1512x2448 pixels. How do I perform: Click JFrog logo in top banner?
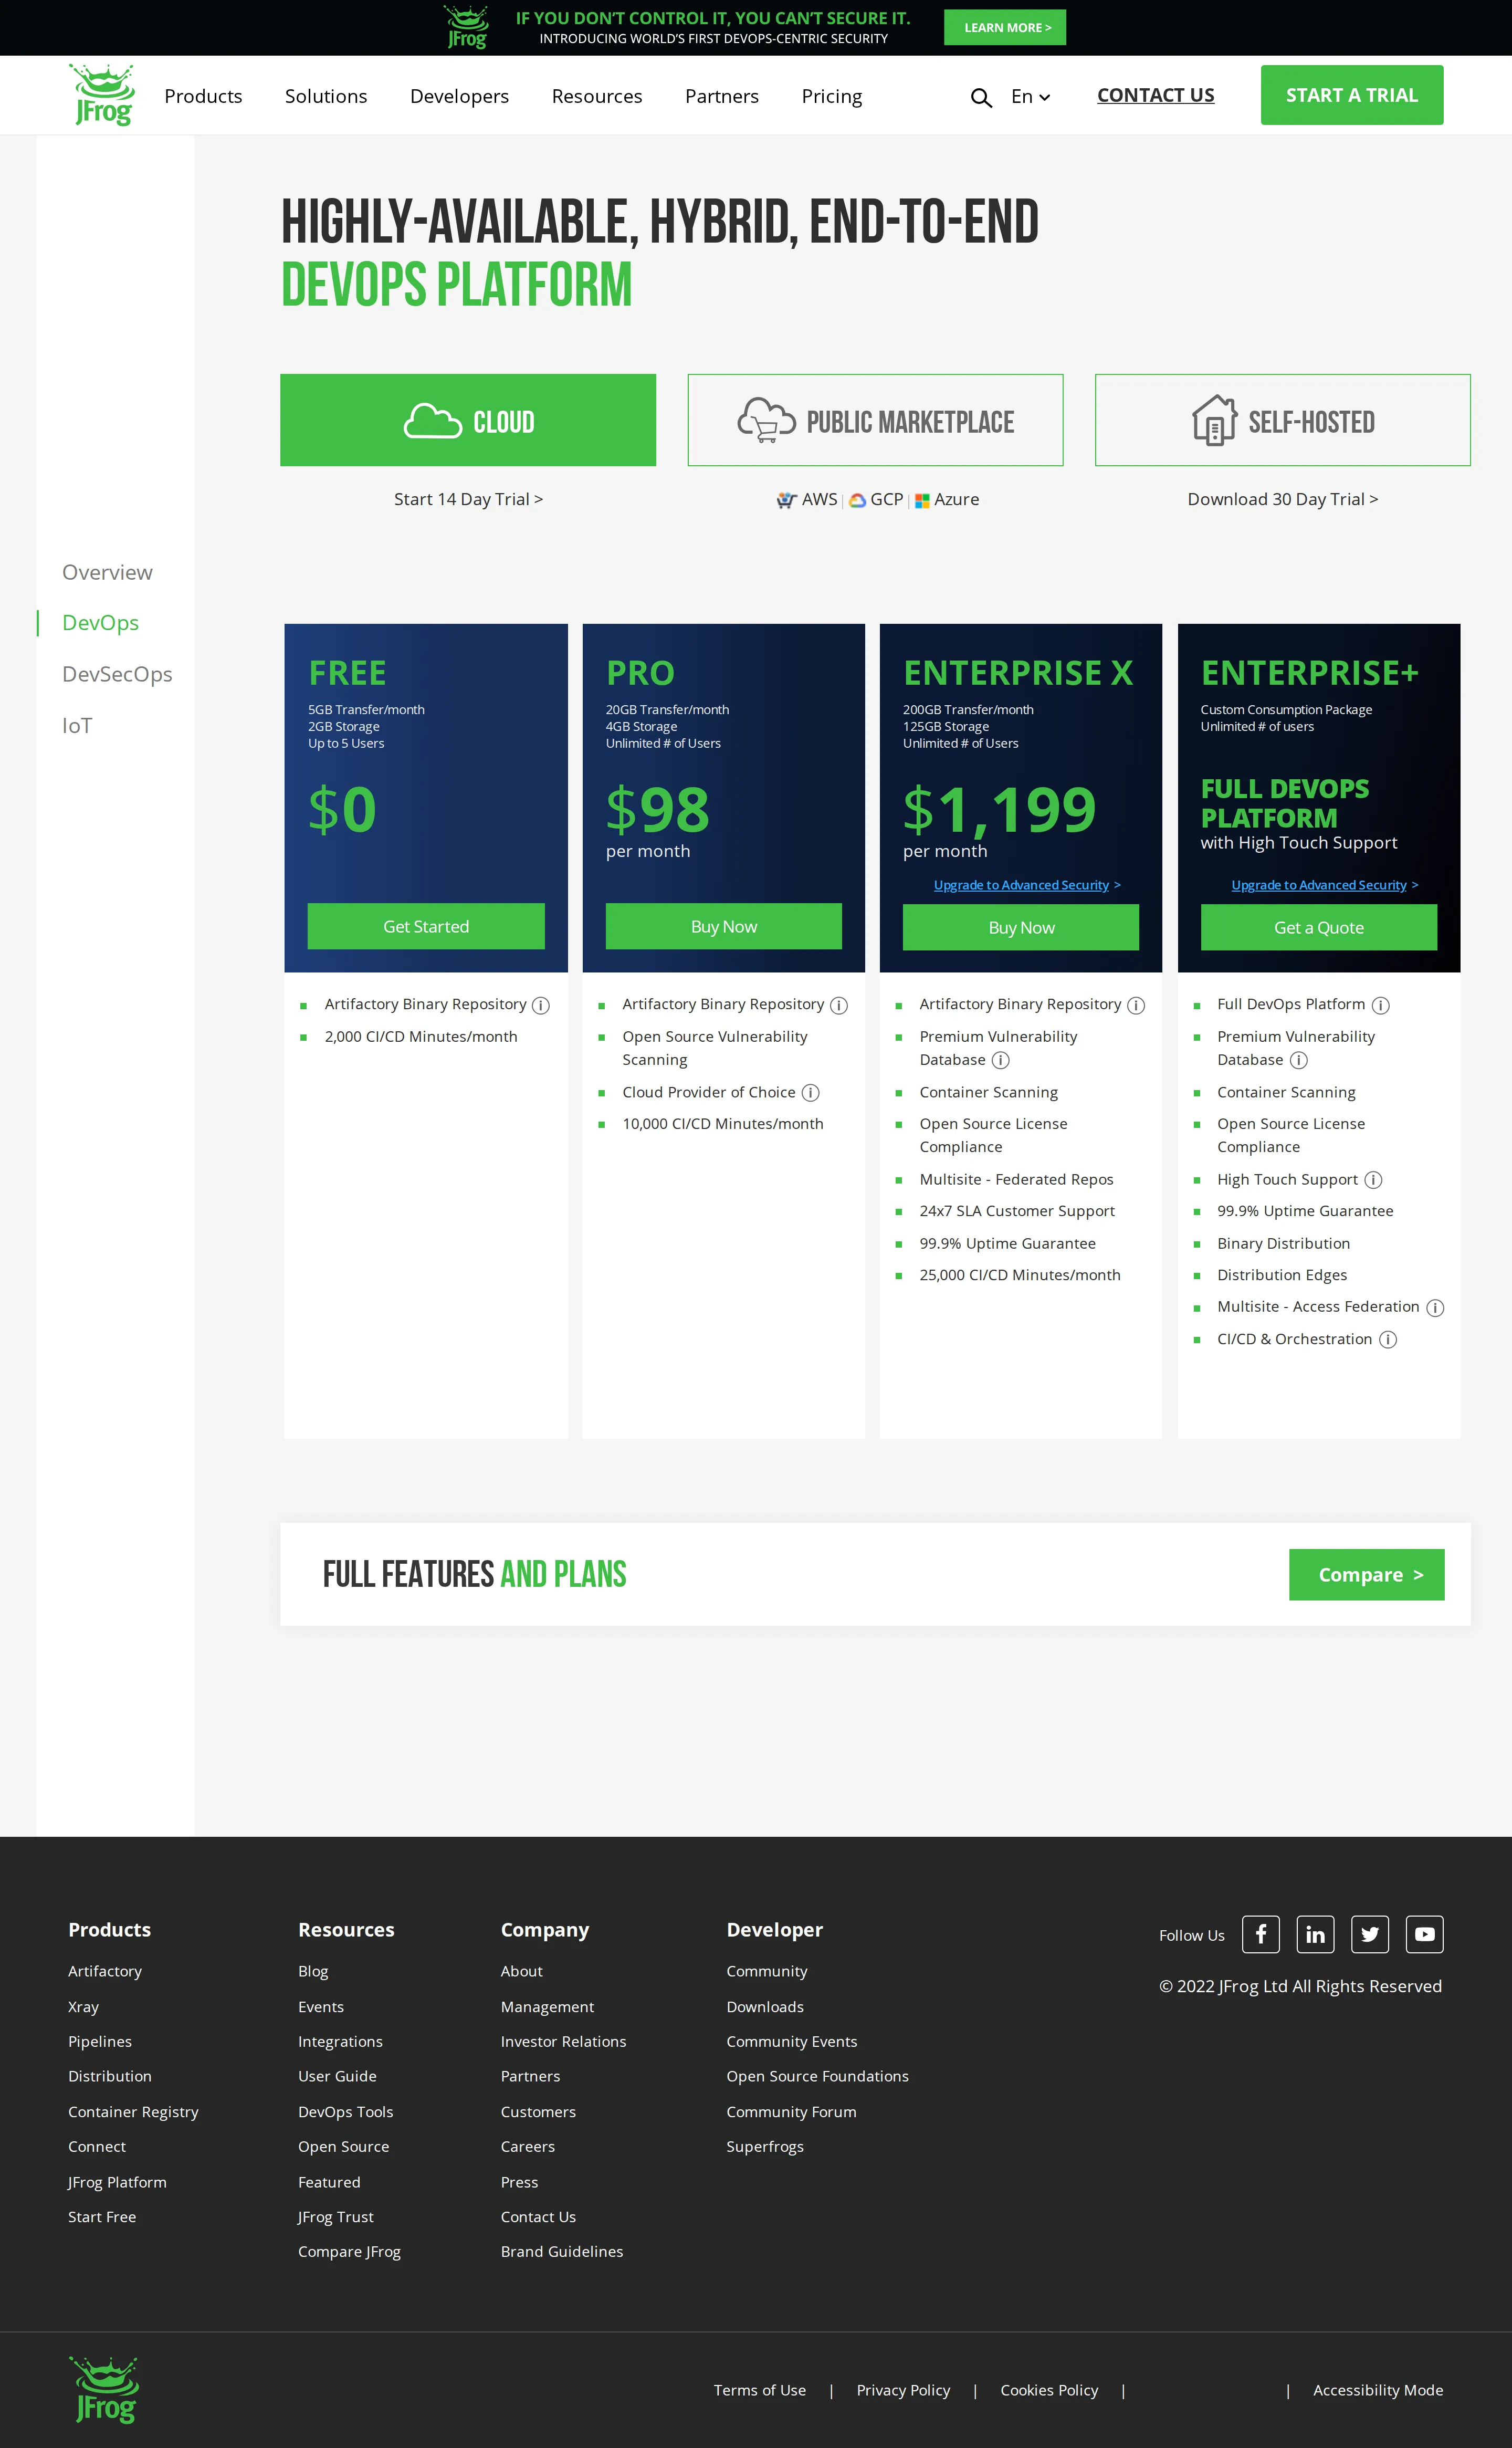click(x=467, y=27)
